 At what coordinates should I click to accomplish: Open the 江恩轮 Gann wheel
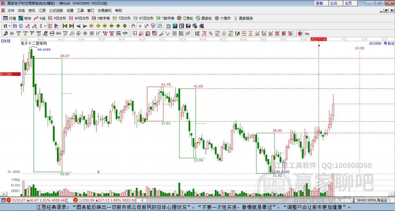pos(185,18)
